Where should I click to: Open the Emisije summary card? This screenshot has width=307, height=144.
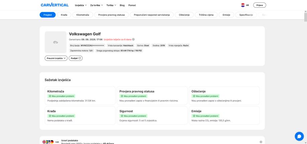click(x=224, y=115)
